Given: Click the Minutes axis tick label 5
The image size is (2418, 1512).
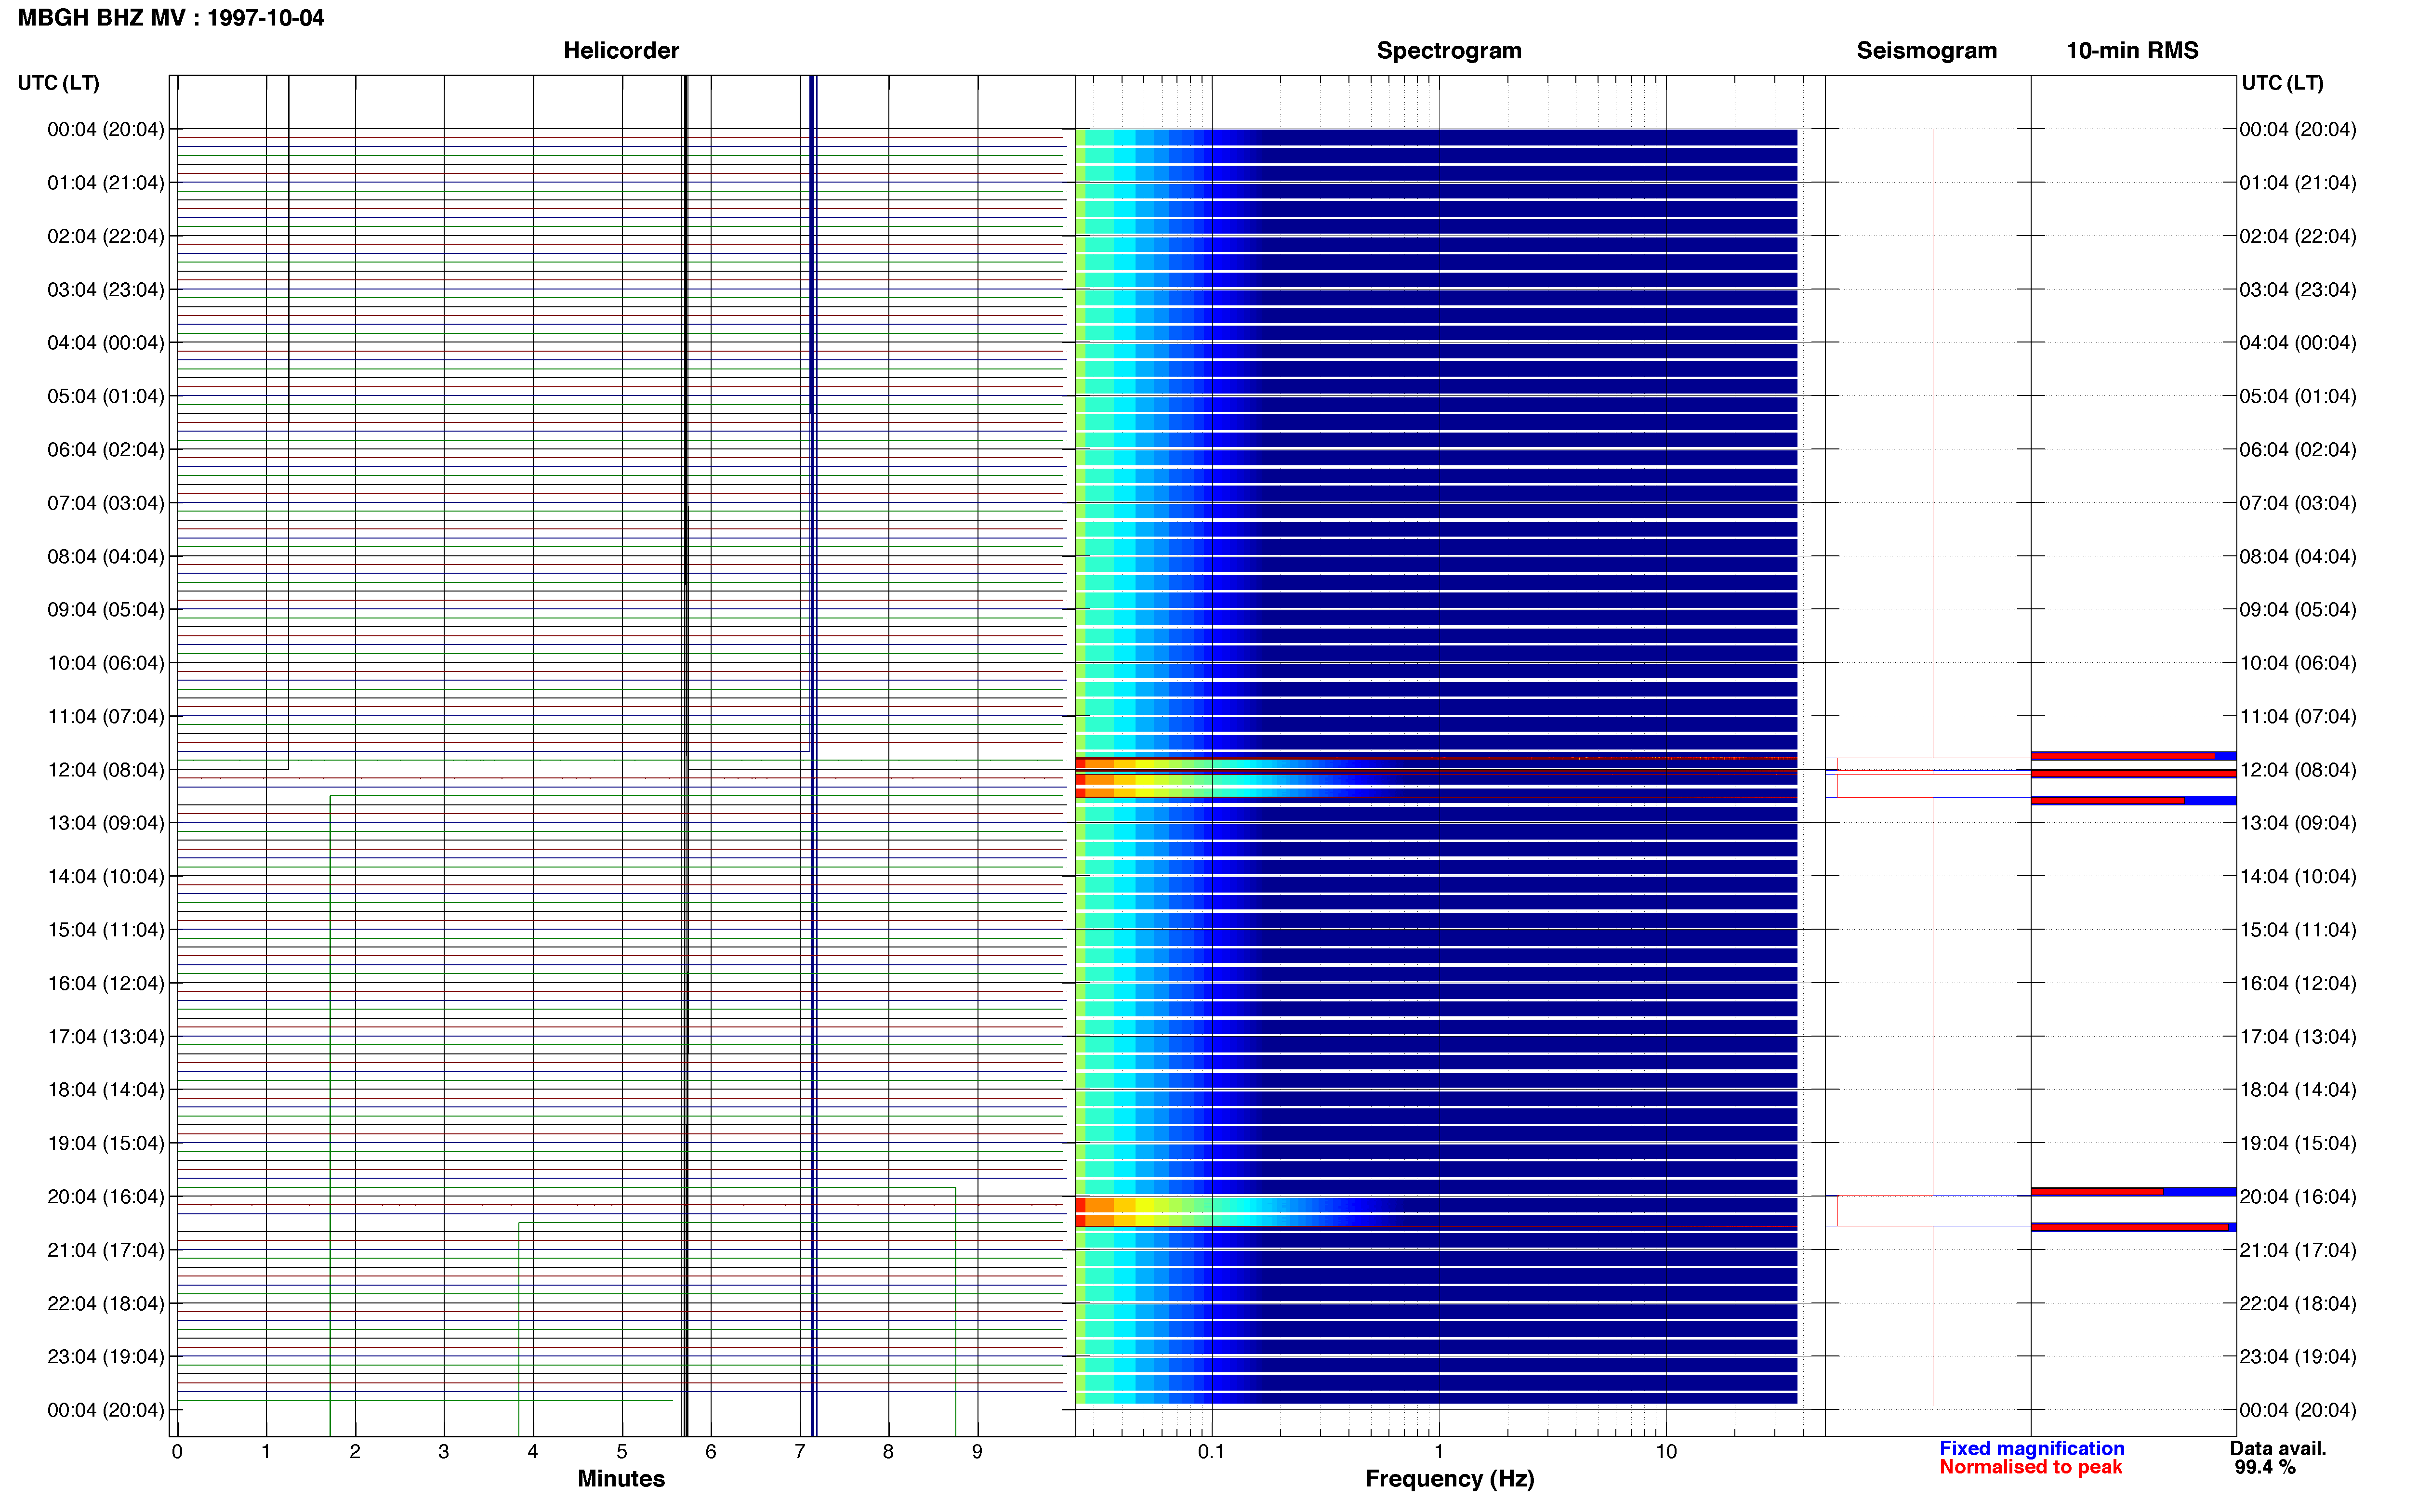Looking at the screenshot, I should point(622,1452).
